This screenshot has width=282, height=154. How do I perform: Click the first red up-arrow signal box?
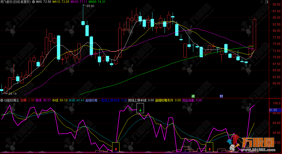tap(116, 147)
